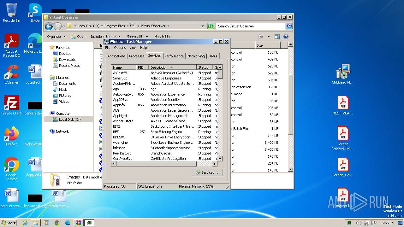This screenshot has width=404, height=227.
Task: Open the View menu in Task Manager
Action: coord(133,48)
